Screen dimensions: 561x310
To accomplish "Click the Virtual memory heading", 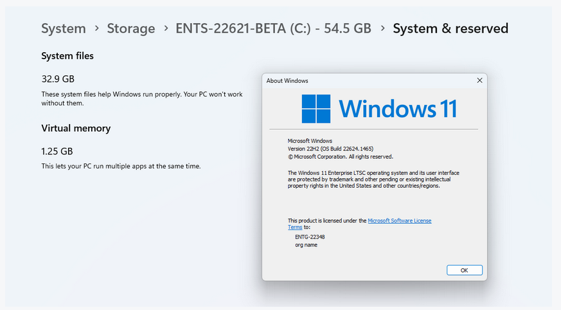I will coord(76,128).
